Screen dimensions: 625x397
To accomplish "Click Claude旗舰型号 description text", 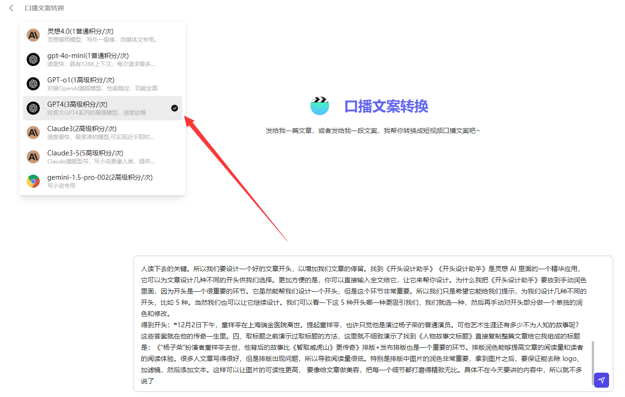I will click(101, 162).
